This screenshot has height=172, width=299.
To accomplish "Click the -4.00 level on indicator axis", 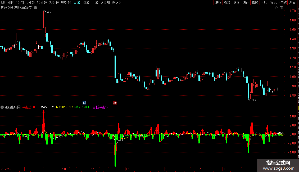I will [292, 152].
